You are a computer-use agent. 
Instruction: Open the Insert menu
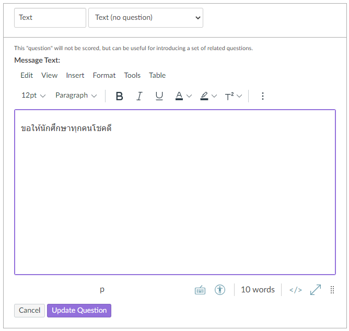point(75,75)
